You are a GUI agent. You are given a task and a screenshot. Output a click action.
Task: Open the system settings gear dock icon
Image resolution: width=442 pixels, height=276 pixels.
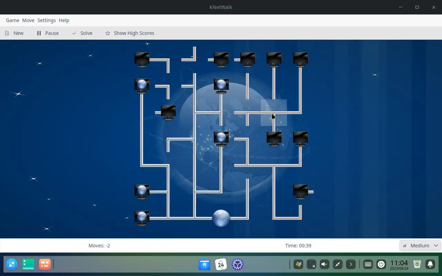238,264
